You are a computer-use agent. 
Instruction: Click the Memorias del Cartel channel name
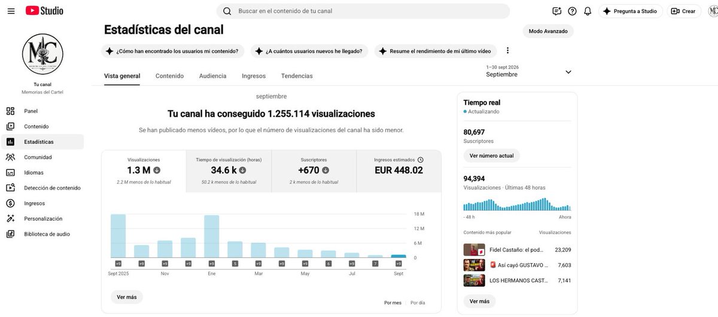(42, 92)
